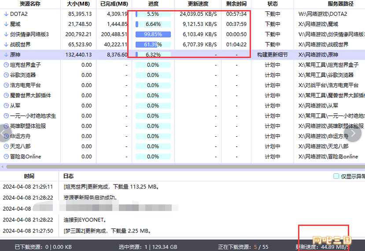365x251 pixels.
Task: Click the horizontal scrollbar of resource list
Action: click(185, 167)
